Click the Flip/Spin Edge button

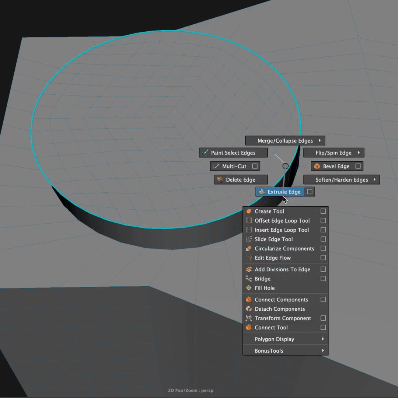pyautogui.click(x=334, y=153)
